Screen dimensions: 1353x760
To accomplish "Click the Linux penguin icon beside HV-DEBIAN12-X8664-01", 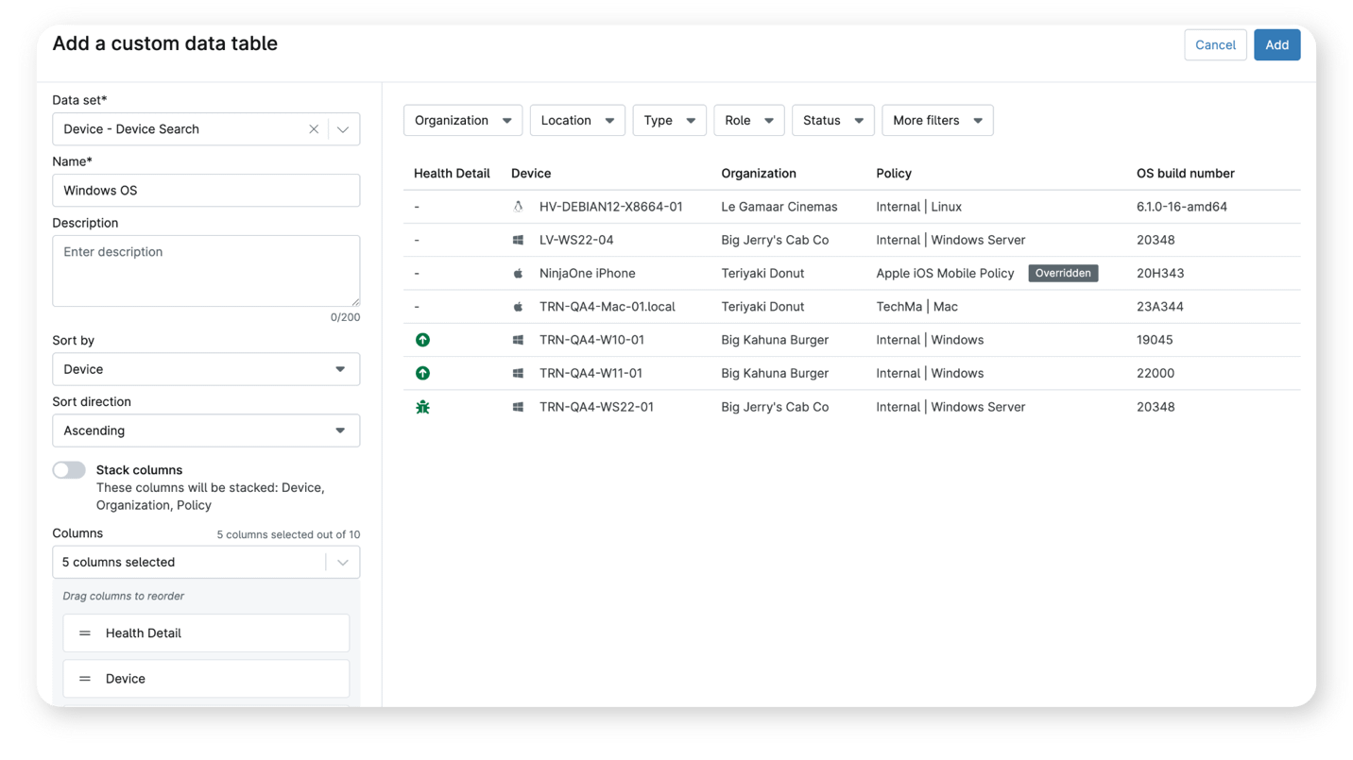I will point(517,206).
